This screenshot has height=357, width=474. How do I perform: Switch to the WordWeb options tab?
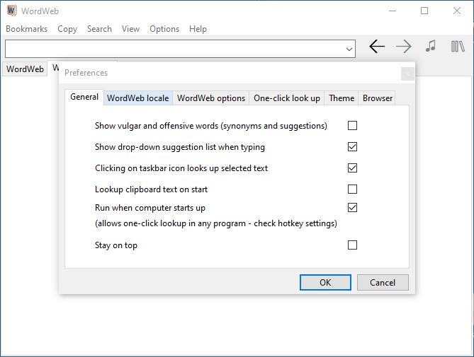click(211, 98)
